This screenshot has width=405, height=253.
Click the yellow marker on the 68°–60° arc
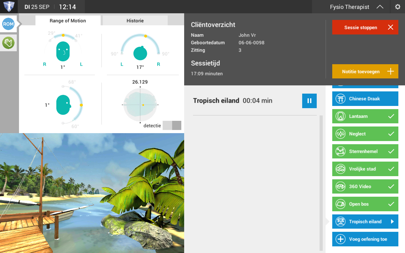[81, 105]
